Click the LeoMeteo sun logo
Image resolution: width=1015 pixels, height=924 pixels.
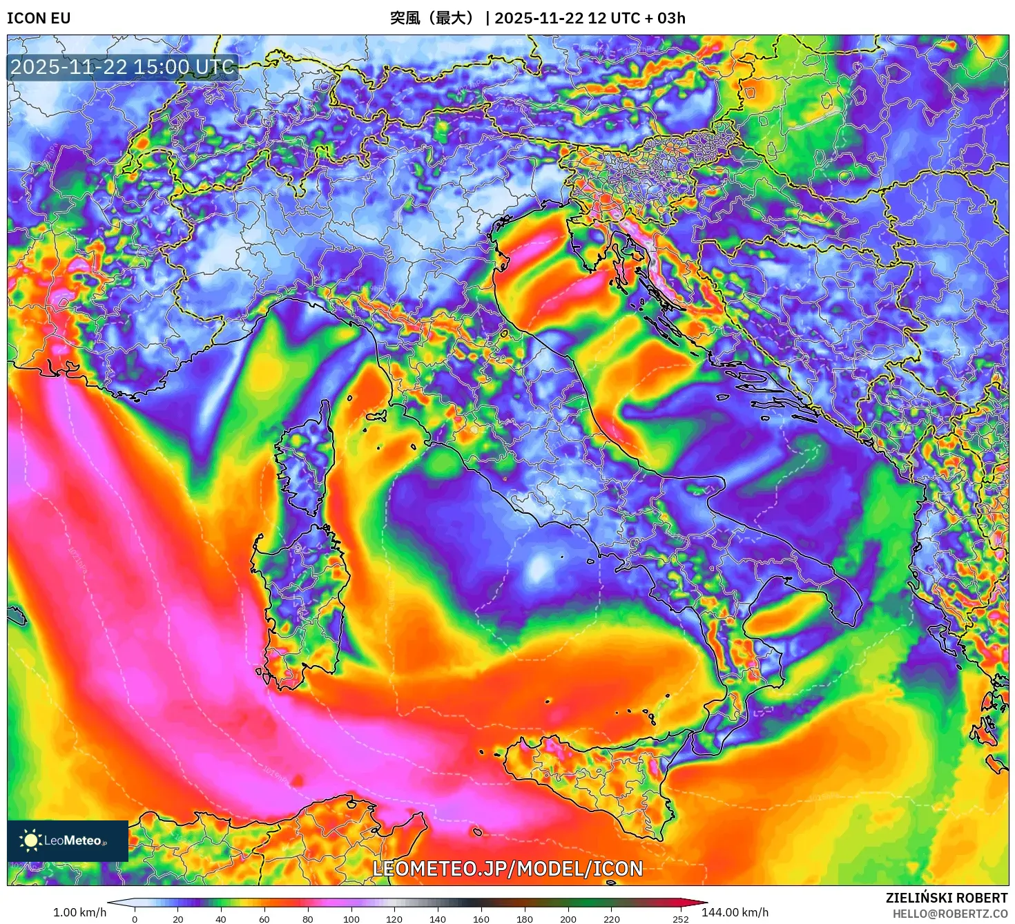pos(31,840)
